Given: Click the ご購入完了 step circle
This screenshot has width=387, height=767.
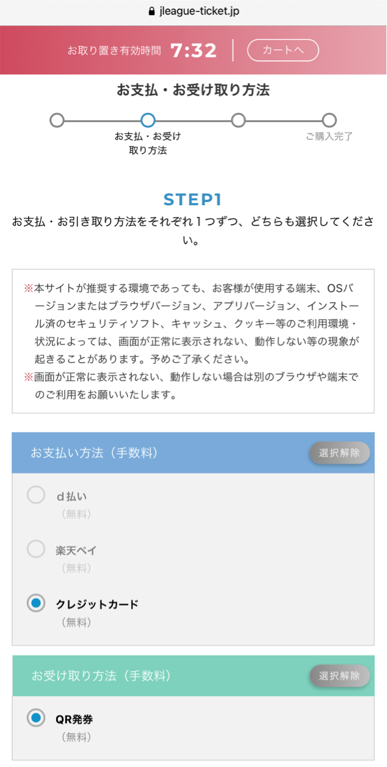Looking at the screenshot, I should pyautogui.click(x=330, y=120).
